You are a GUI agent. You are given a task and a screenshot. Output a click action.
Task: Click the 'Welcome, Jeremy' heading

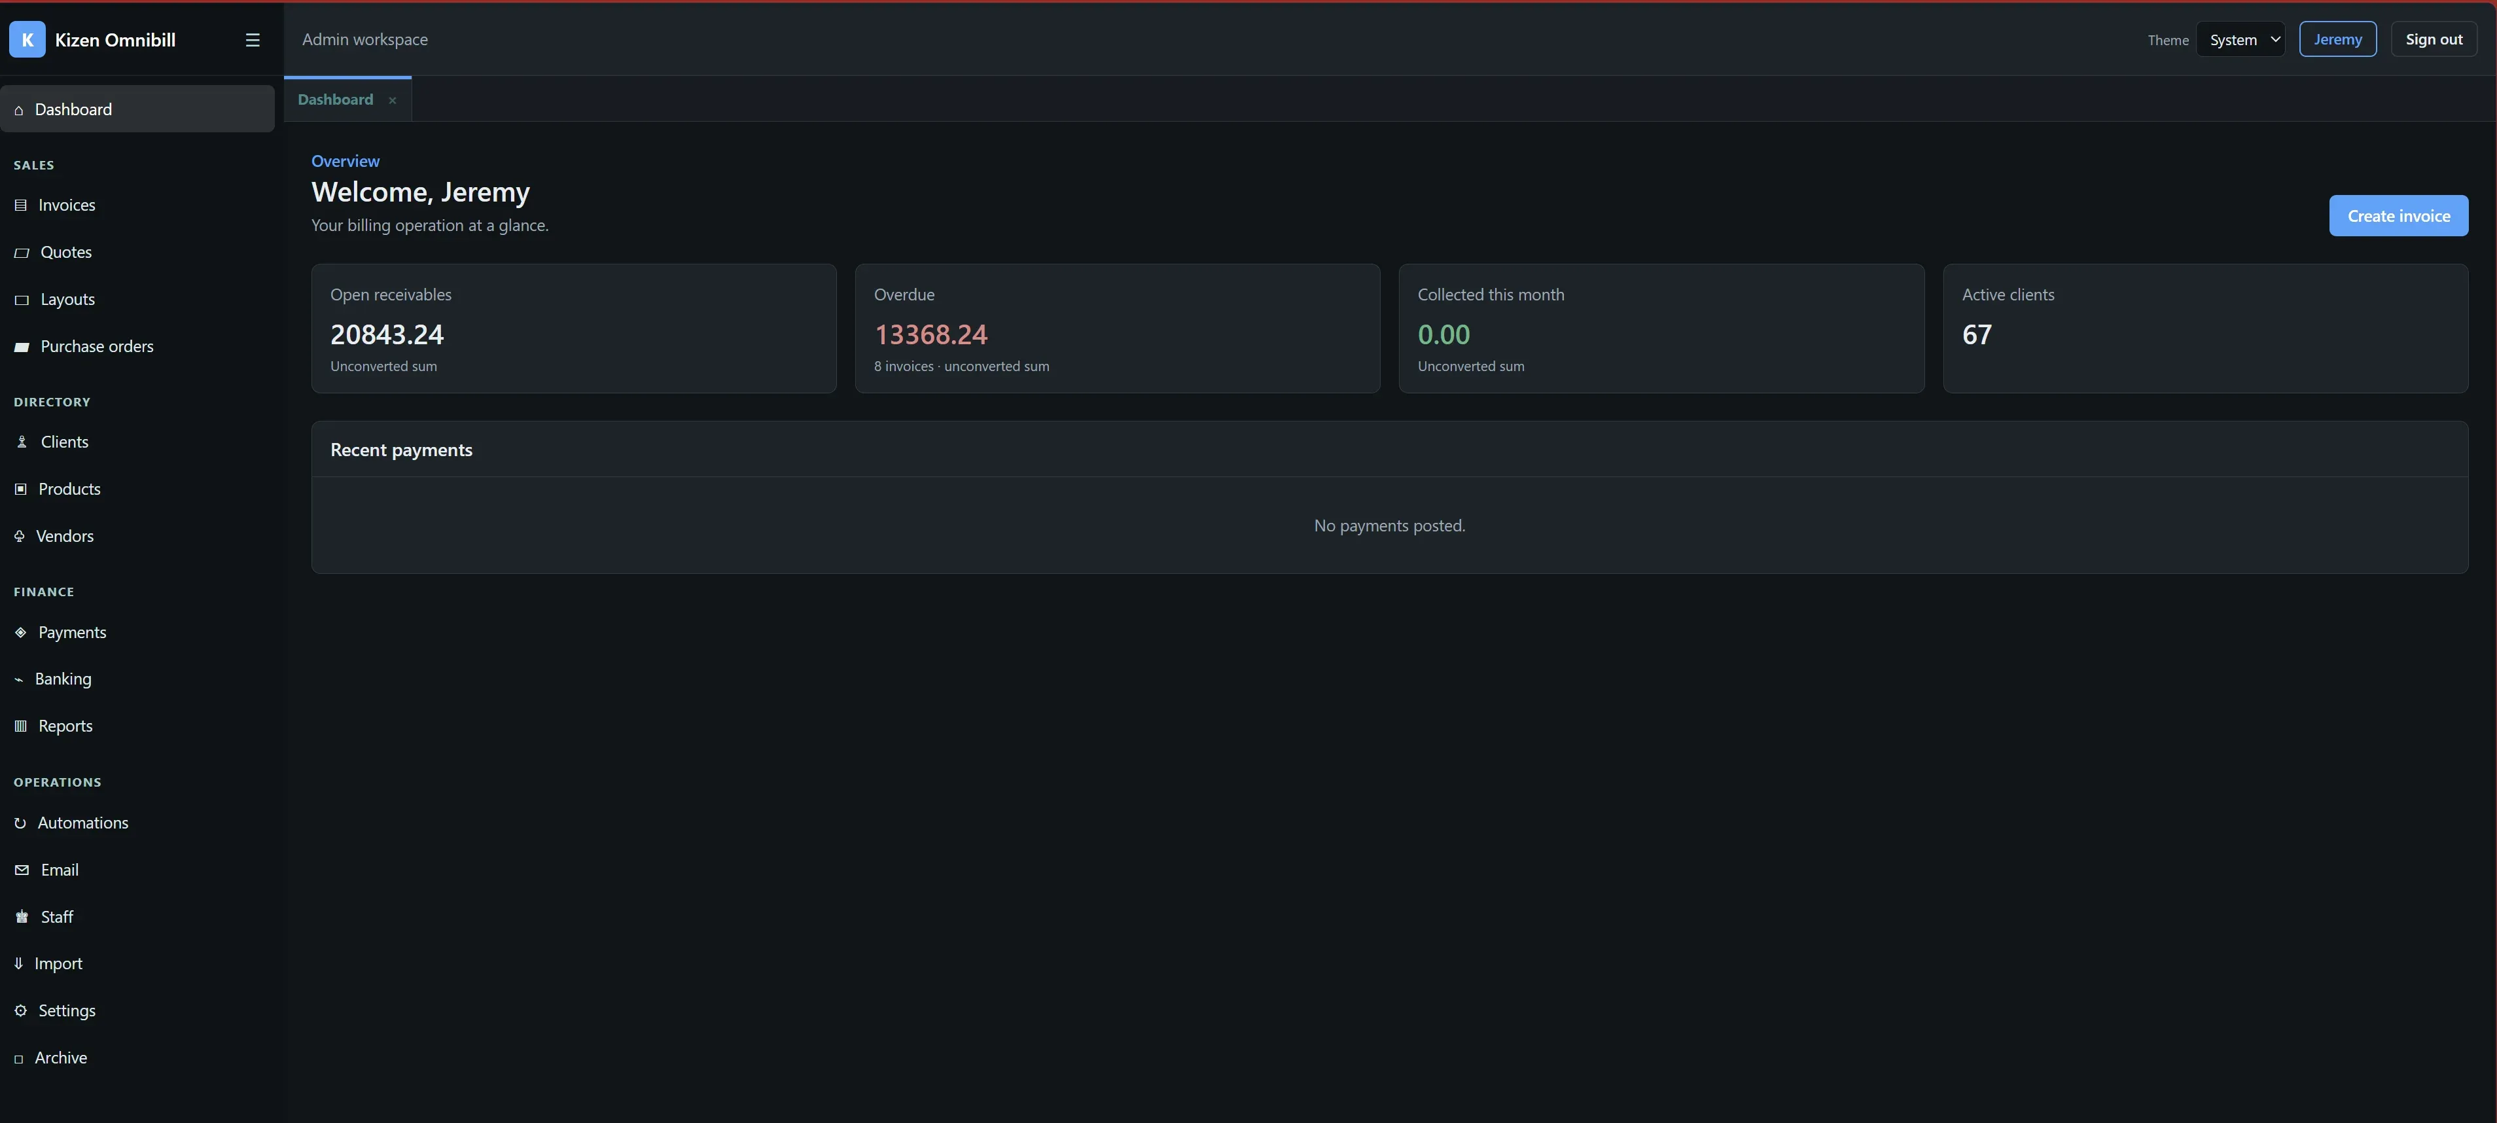click(421, 192)
